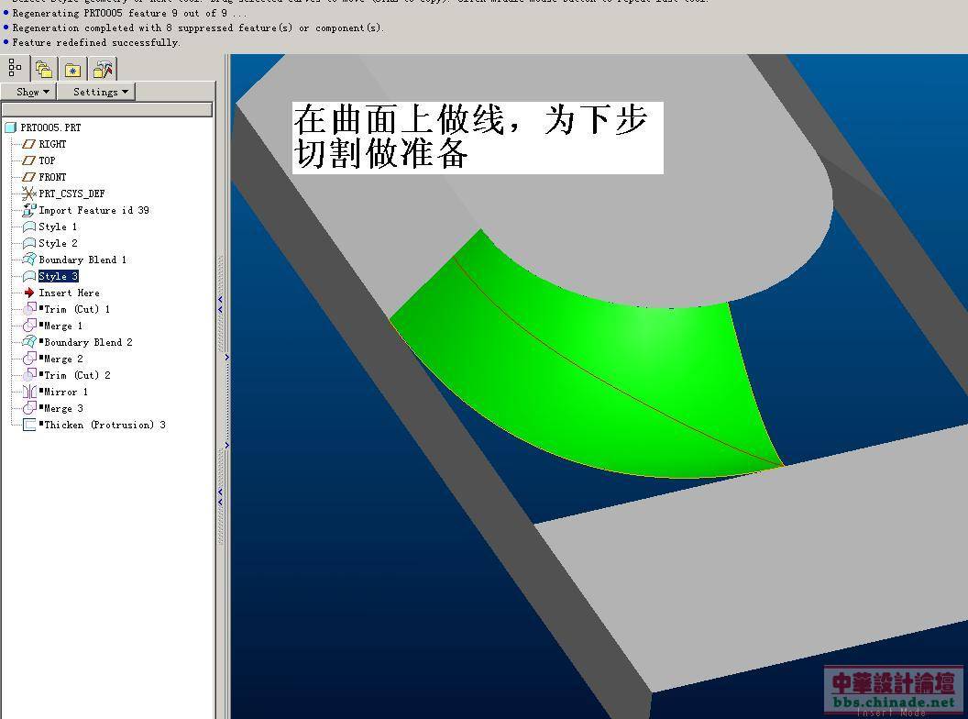The height and width of the screenshot is (719, 968).
Task: Select Import Feature id 39
Action: click(x=93, y=210)
